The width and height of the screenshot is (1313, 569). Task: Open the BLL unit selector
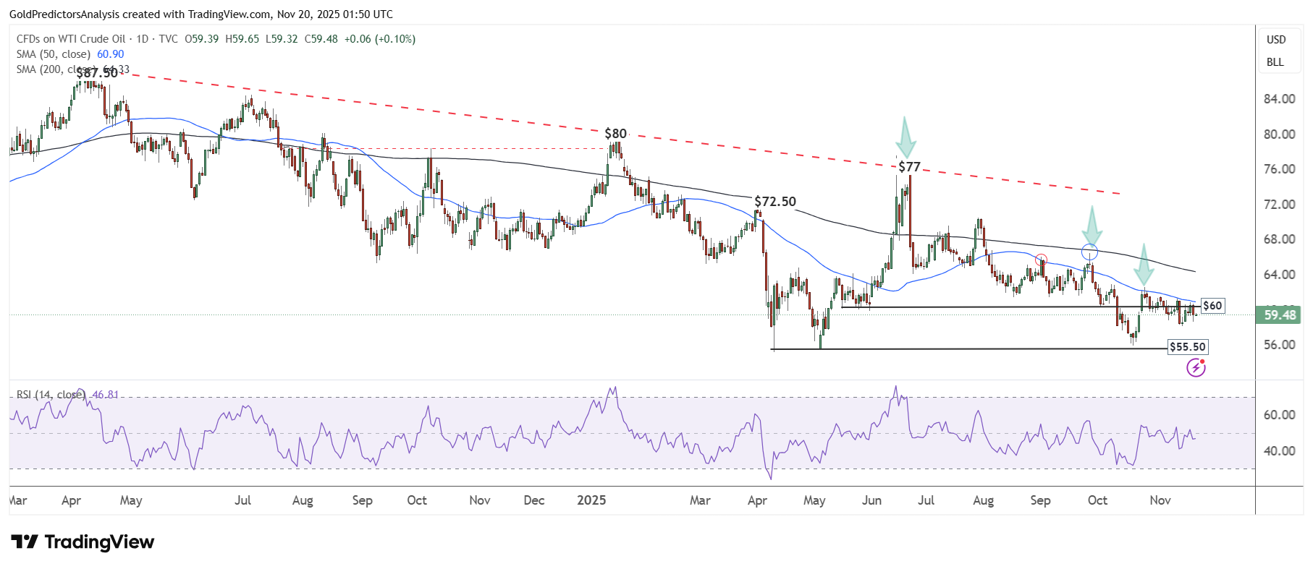pyautogui.click(x=1275, y=62)
